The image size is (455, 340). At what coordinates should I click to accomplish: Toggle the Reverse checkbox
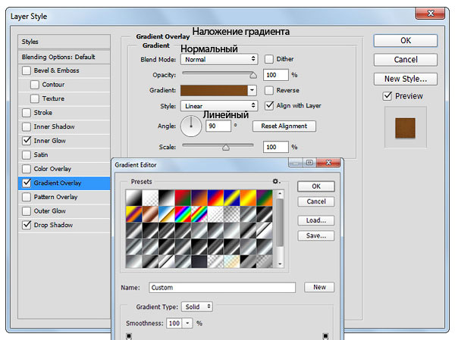pyautogui.click(x=269, y=90)
